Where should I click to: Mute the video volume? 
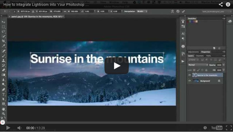(x=19, y=128)
